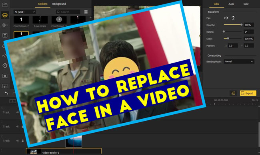Open the Blending Mode Normal dropdown
This screenshot has height=155, width=260.
point(239,61)
